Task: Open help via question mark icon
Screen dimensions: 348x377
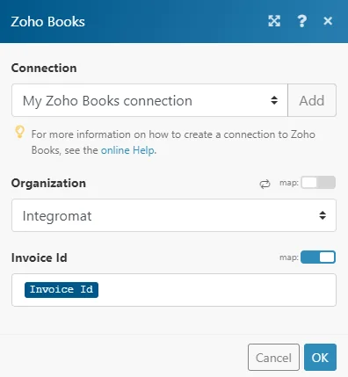Action: [301, 21]
